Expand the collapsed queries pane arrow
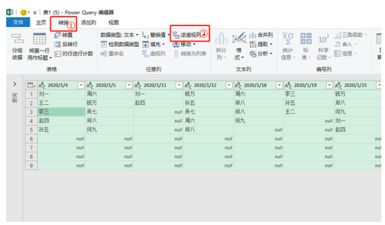Viewport: 385px width, 225px height. [15, 84]
